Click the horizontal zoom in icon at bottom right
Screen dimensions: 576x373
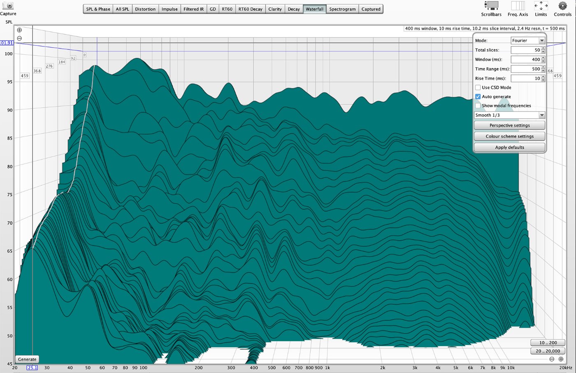tap(561, 359)
